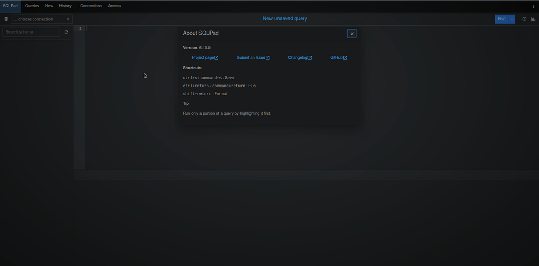Open the chart visualization icon
Viewport: 539px width, 266px height.
coord(533,19)
